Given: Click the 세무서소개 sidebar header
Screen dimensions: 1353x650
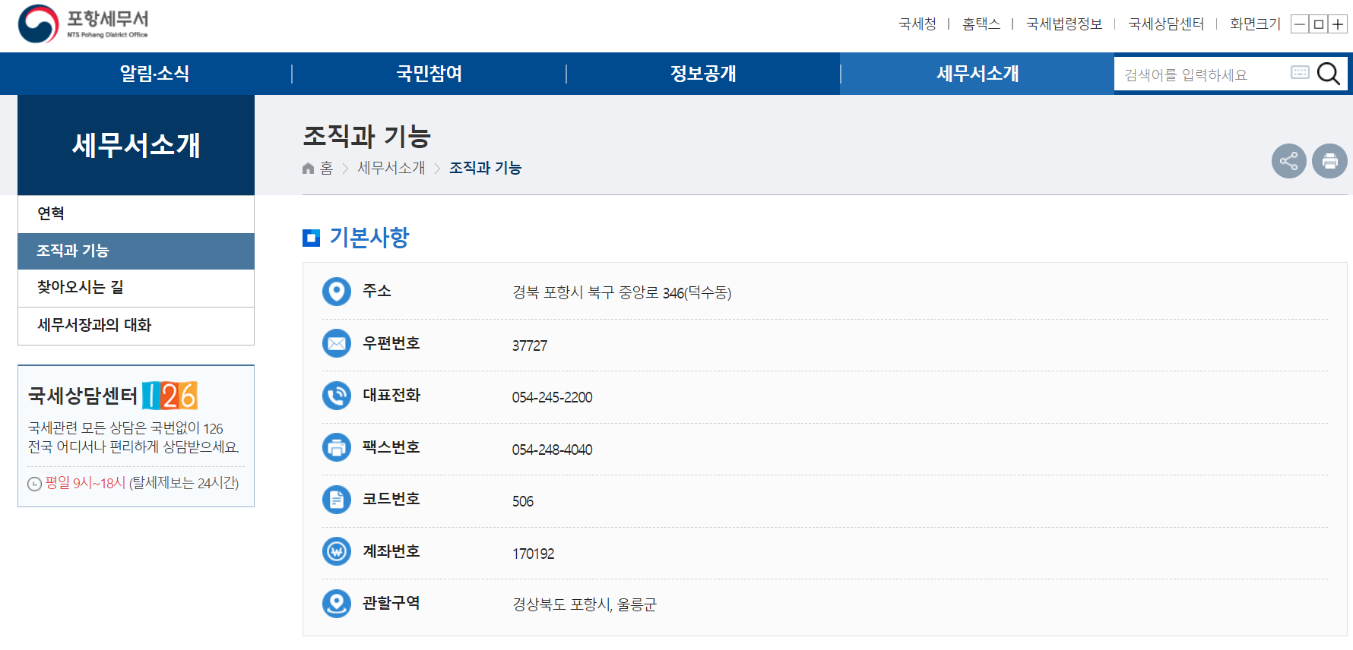Looking at the screenshot, I should click(x=136, y=145).
